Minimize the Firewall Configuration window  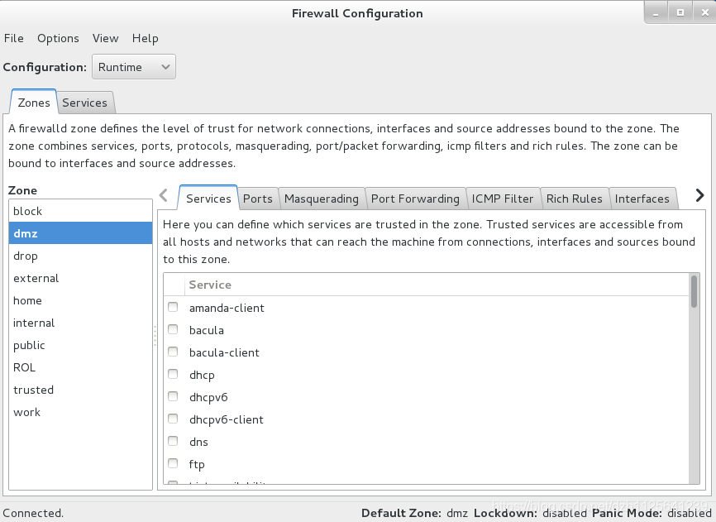pyautogui.click(x=656, y=12)
